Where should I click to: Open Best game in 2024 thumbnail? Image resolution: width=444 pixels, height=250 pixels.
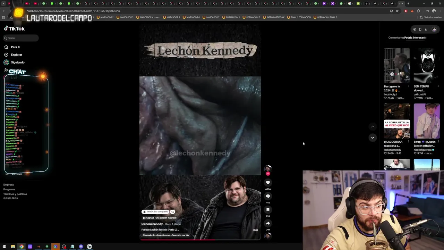[397, 65]
